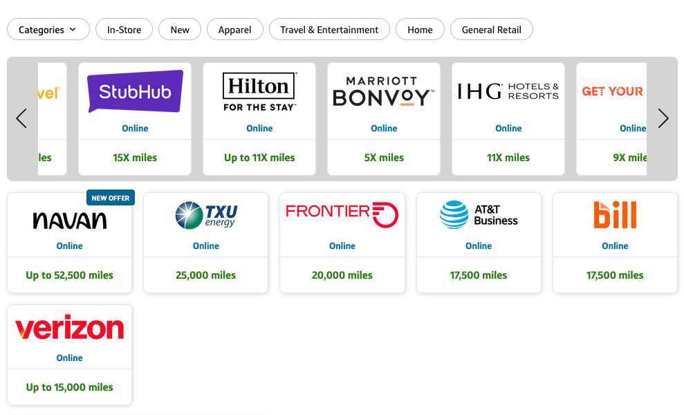684x415 pixels.
Task: Click the TXU Energy logo
Action: pos(206,215)
